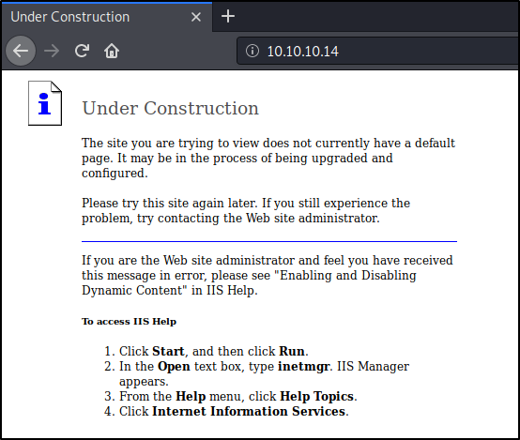520x440 pixels.
Task: Click the bold word Run
Action: (x=292, y=351)
